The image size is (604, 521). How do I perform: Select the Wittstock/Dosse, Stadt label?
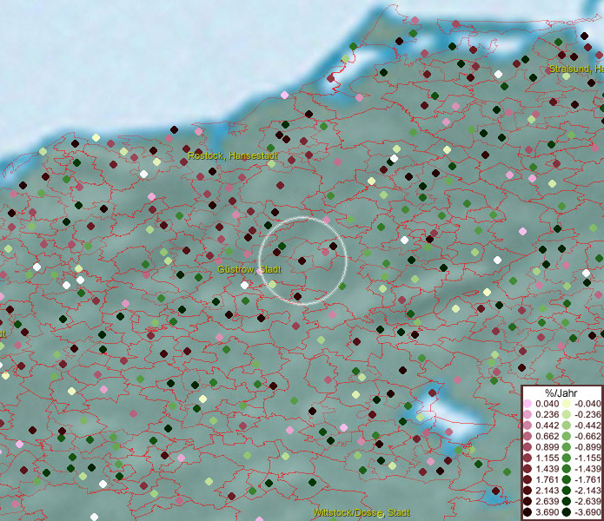(362, 513)
